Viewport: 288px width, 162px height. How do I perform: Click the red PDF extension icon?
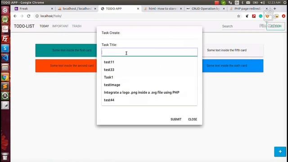click(x=254, y=16)
